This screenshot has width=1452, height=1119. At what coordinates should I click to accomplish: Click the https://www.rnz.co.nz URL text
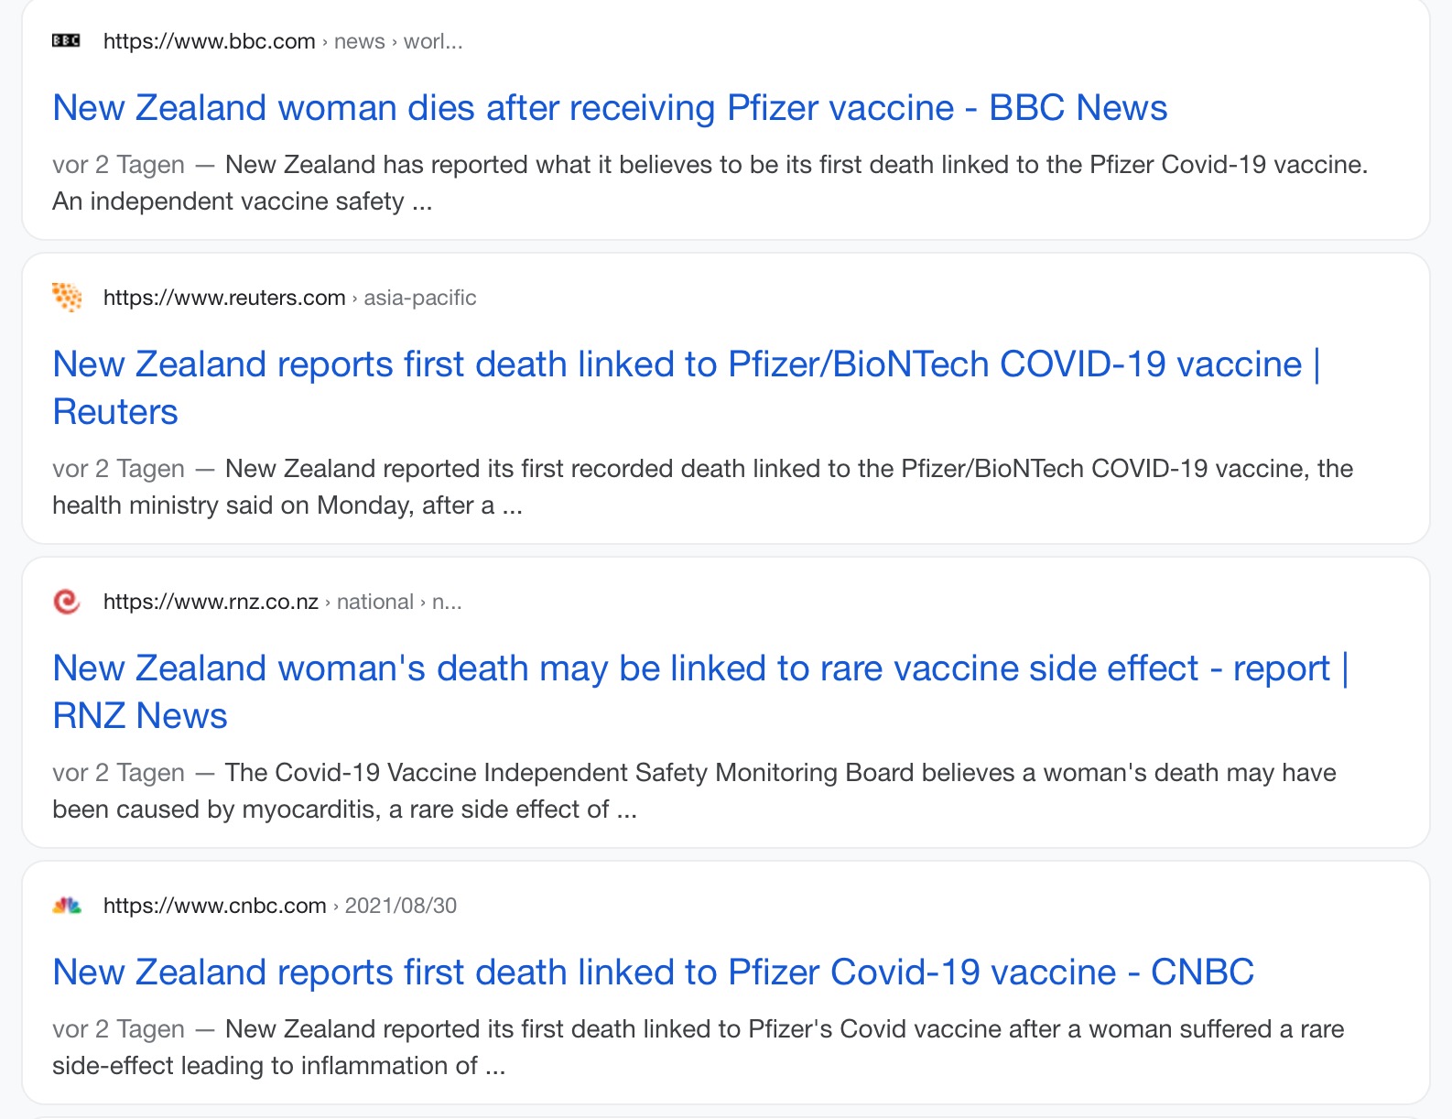point(211,602)
